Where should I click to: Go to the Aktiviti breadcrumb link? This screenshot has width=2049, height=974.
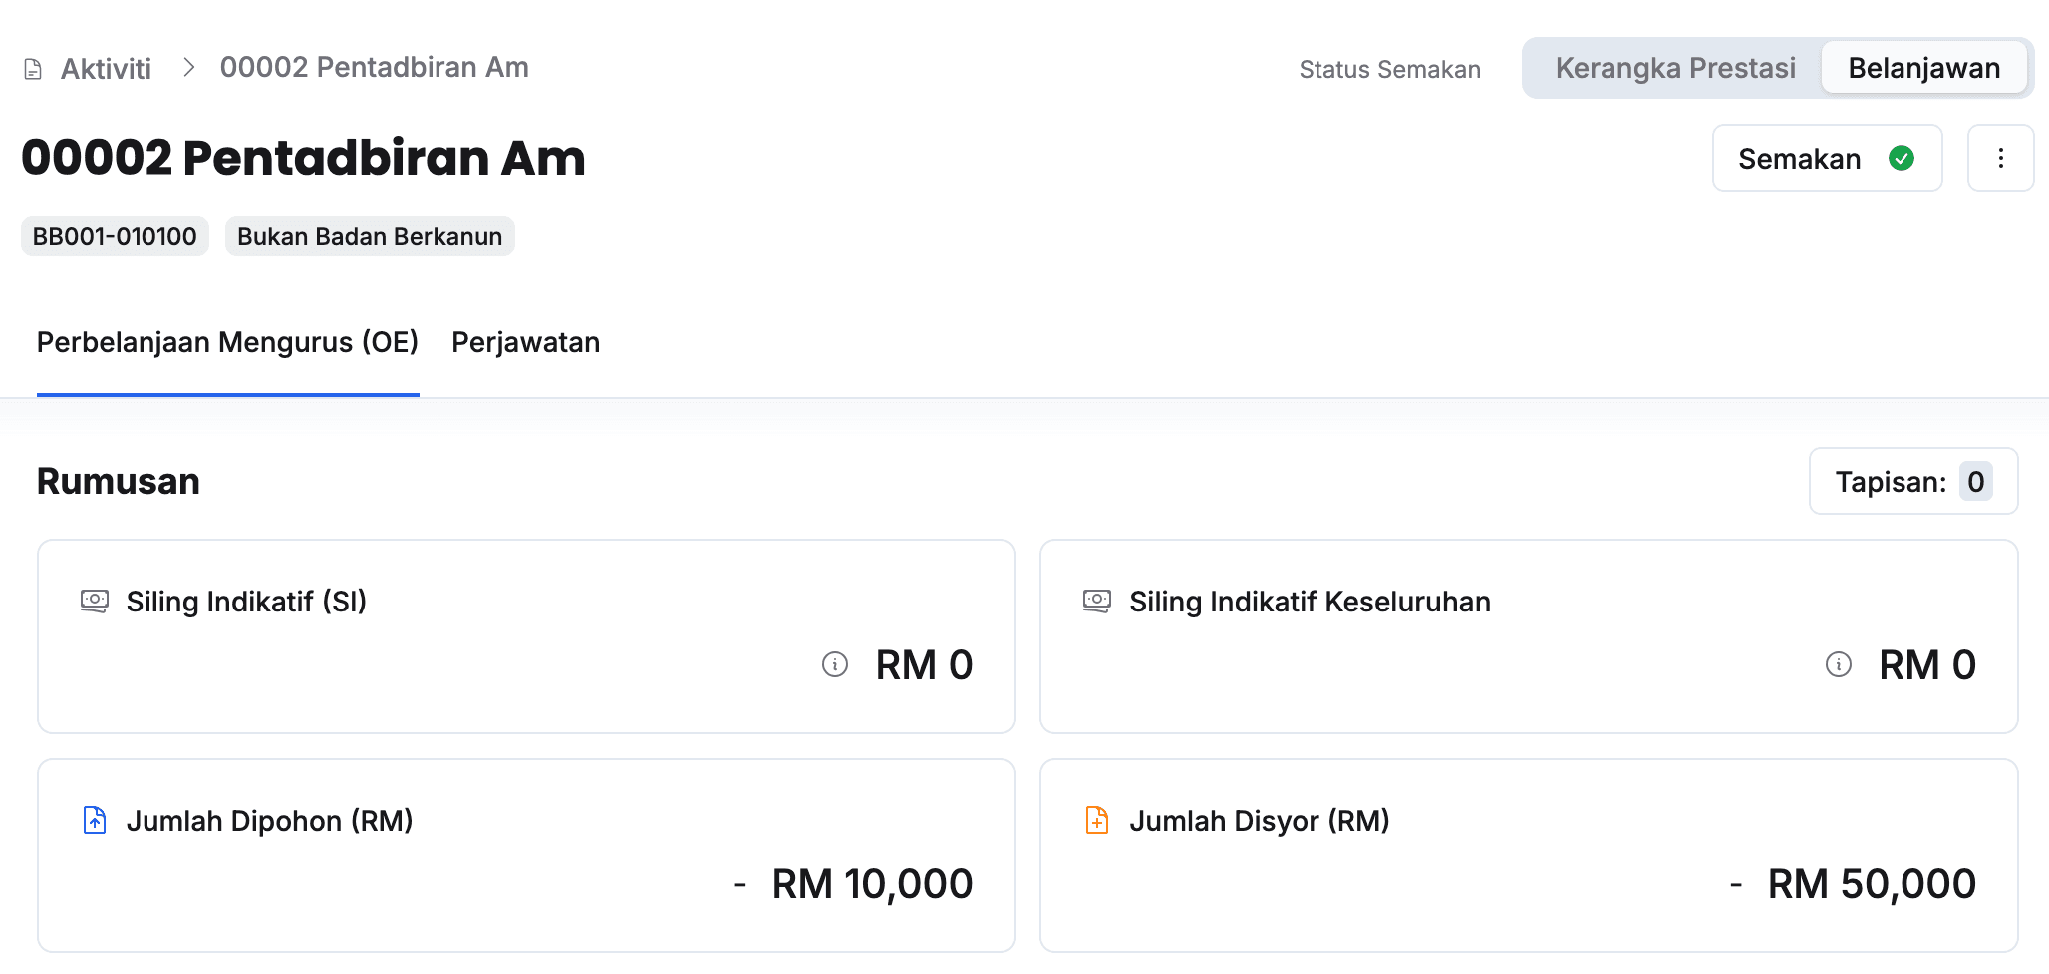pos(106,69)
